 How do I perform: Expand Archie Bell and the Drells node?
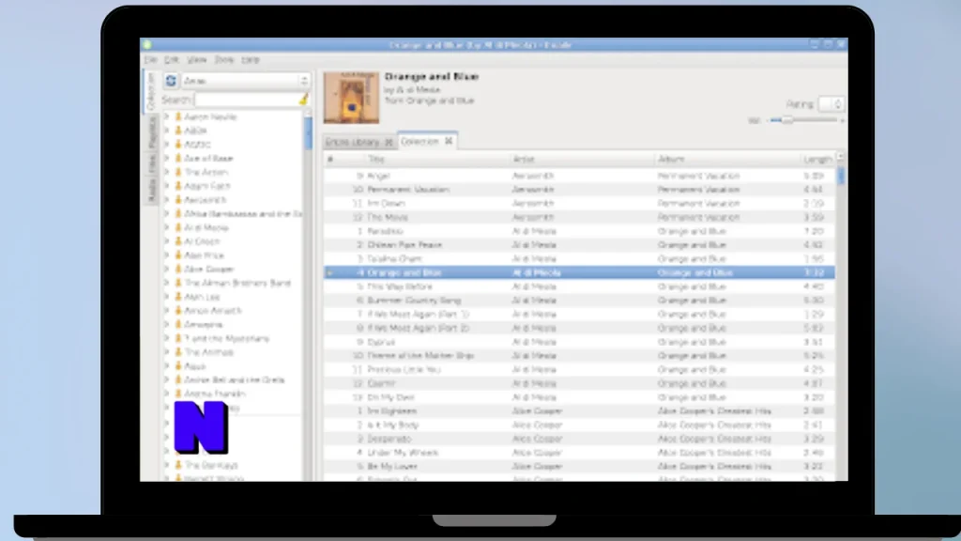tap(166, 379)
